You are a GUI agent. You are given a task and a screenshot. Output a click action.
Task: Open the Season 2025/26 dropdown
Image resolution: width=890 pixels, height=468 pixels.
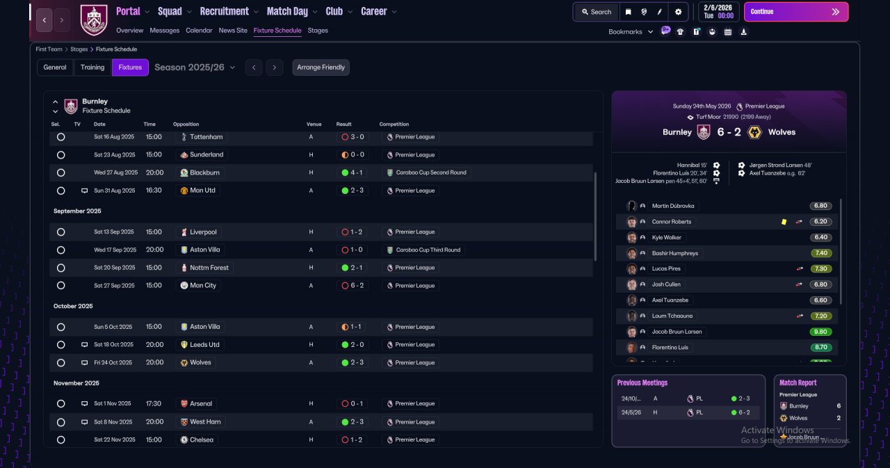click(195, 67)
